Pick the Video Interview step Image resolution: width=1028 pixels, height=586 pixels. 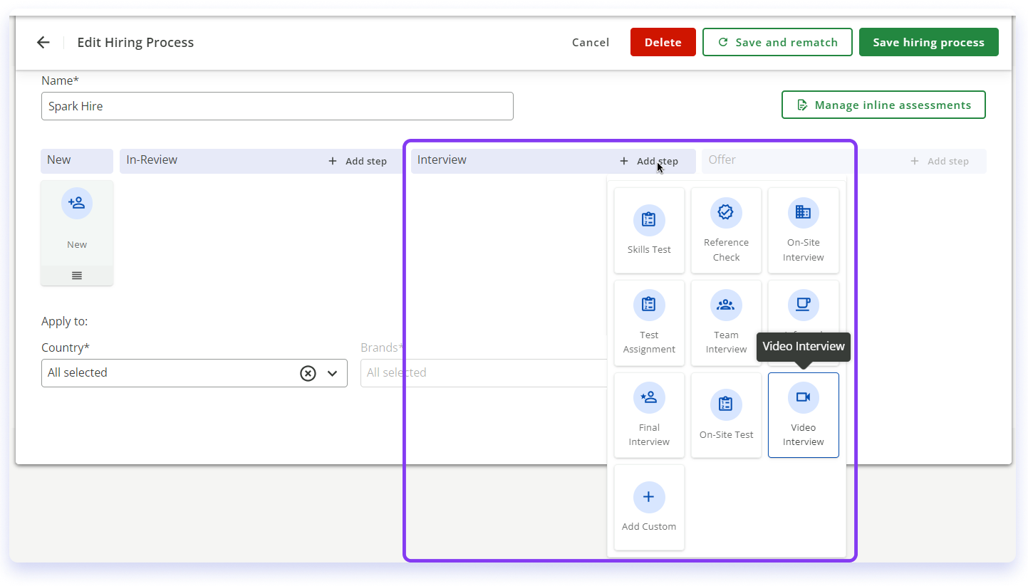pos(803,415)
